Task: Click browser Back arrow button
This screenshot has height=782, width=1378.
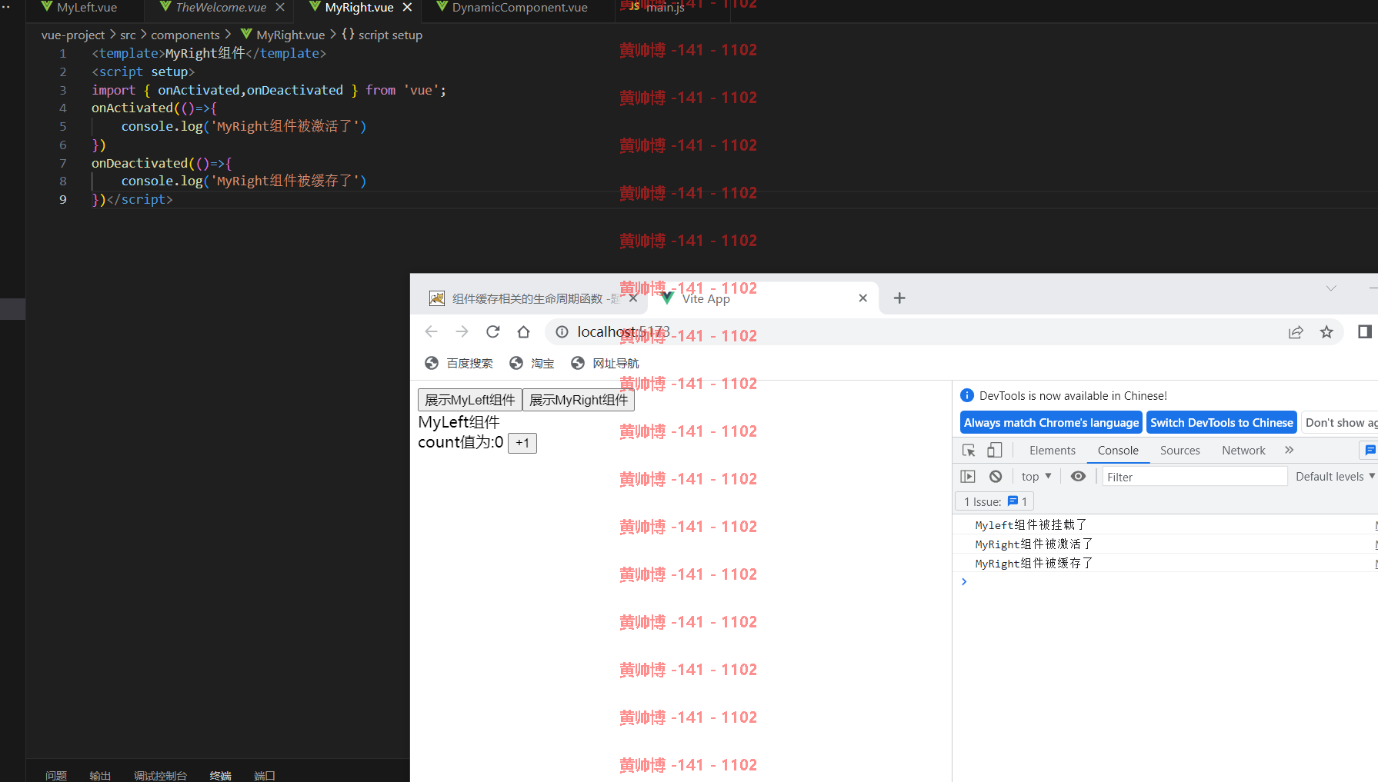Action: (432, 331)
